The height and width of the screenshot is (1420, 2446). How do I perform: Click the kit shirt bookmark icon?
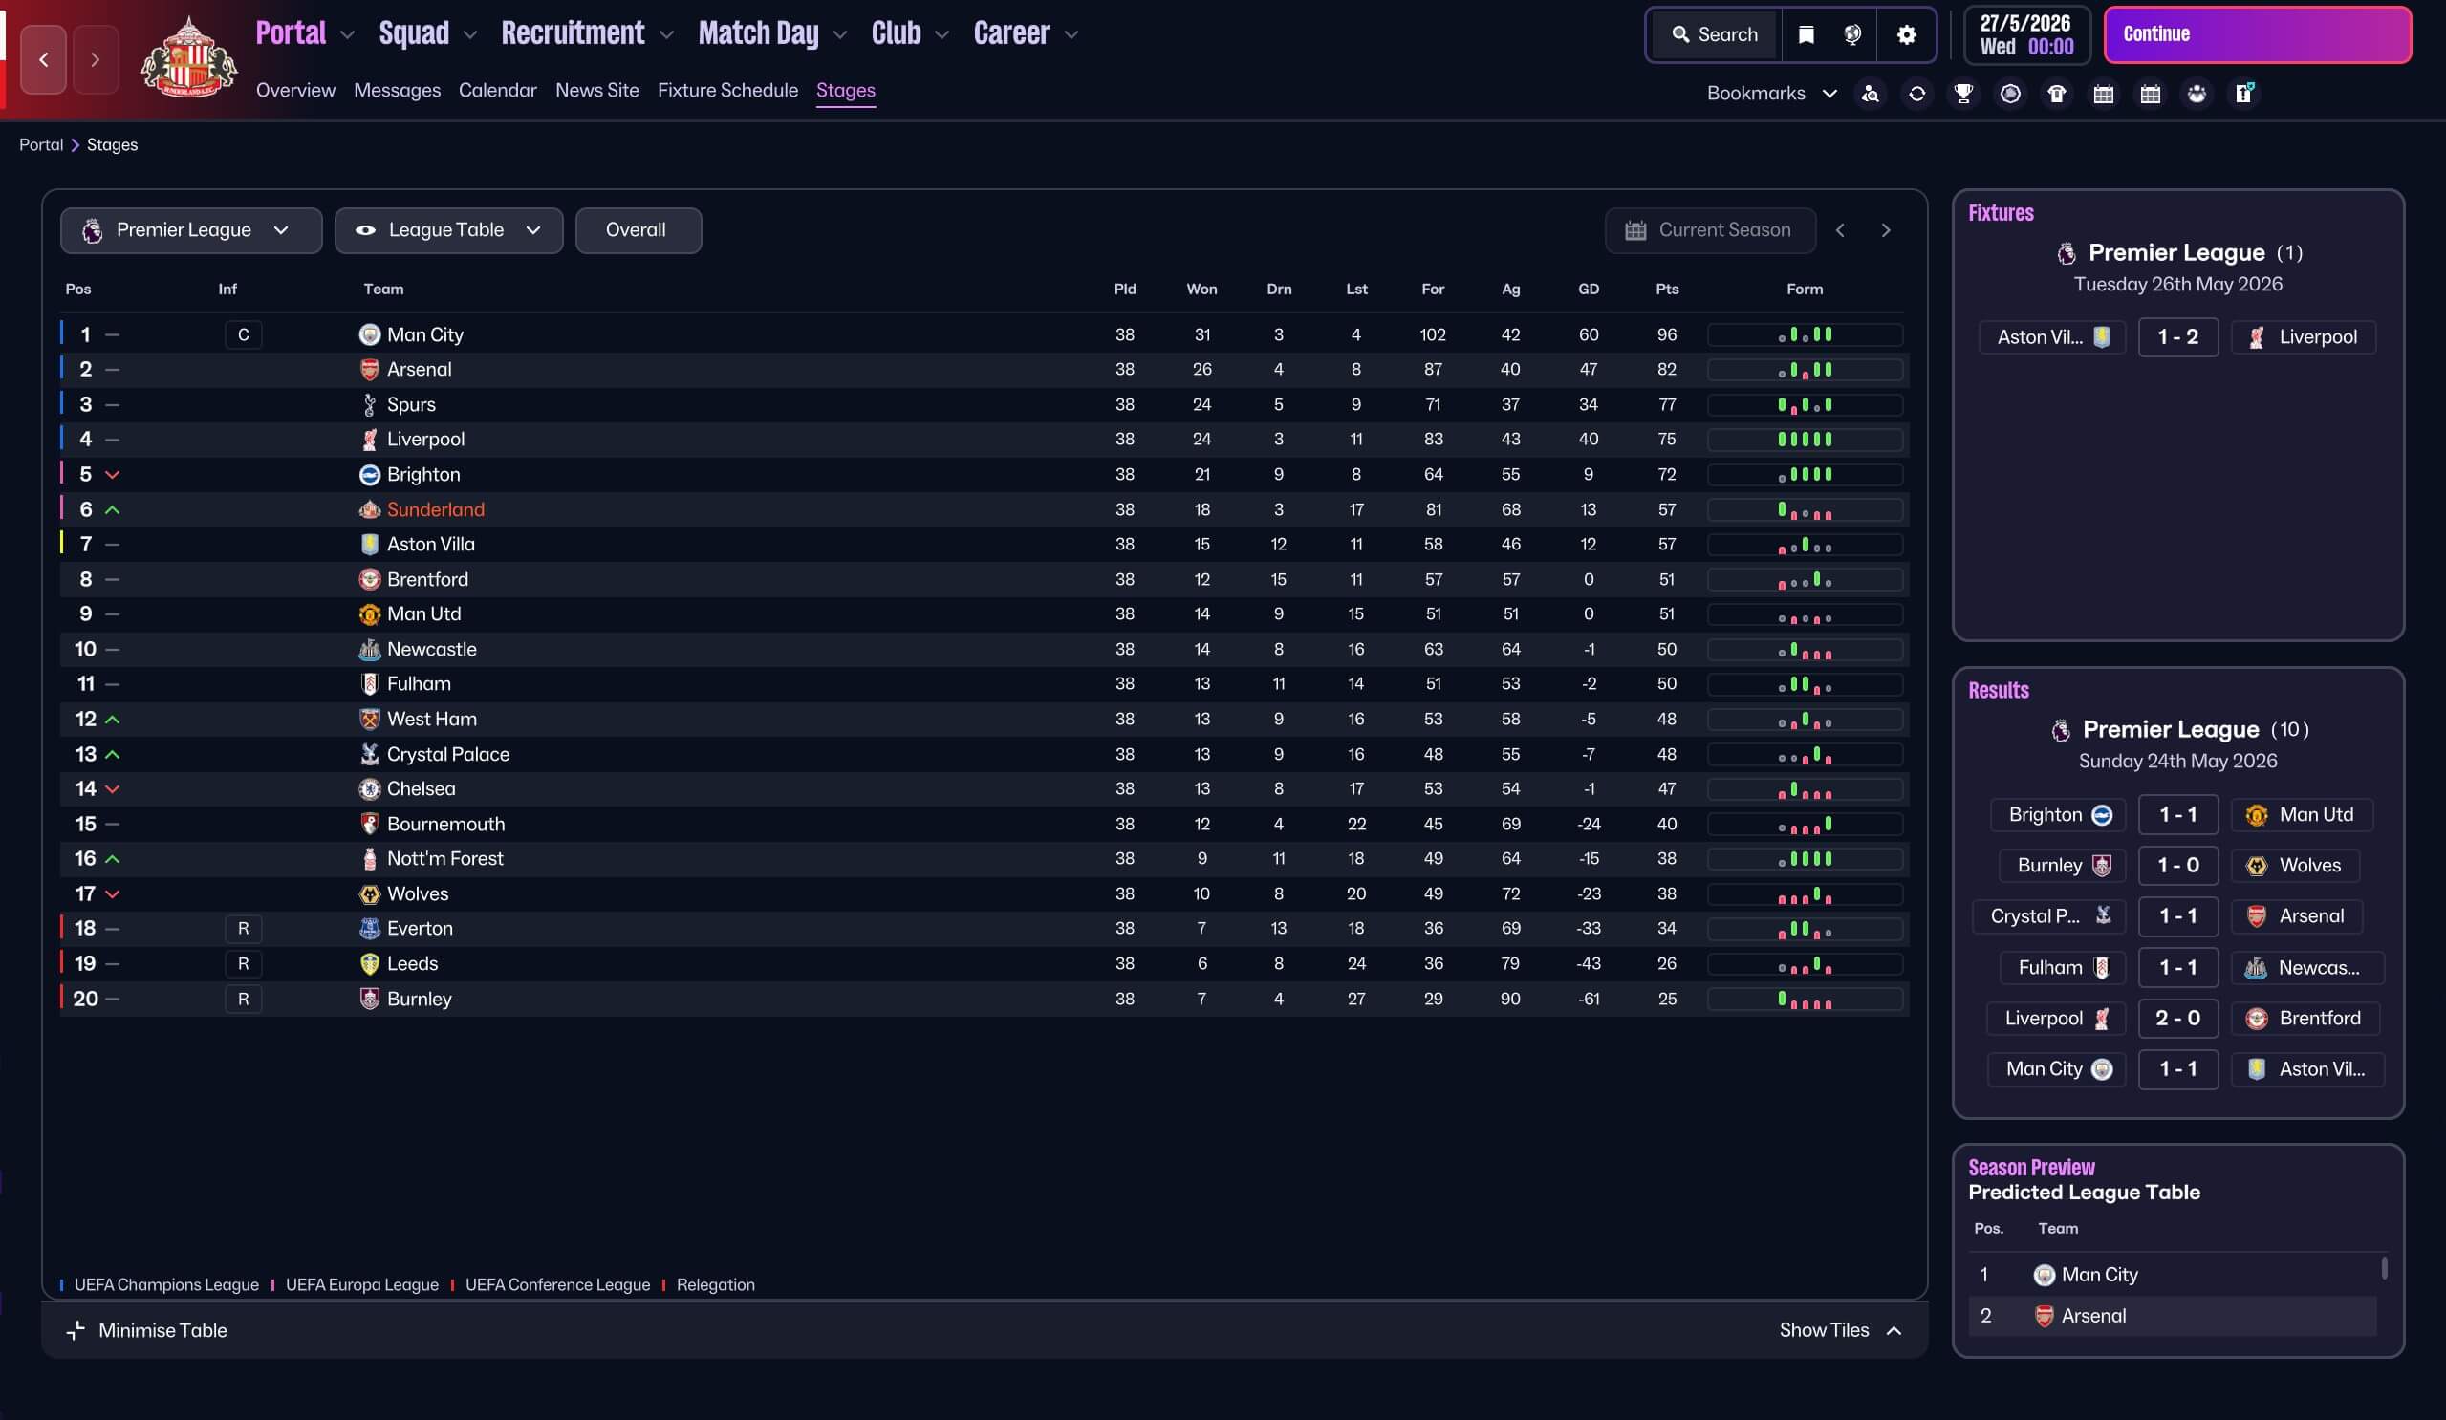tap(2056, 94)
